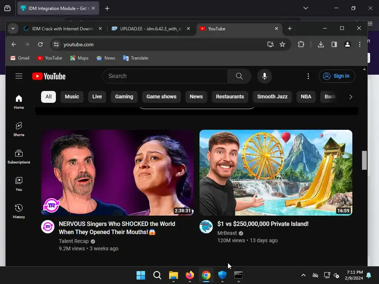The image size is (379, 284).
Task: Open File Explorer from taskbar
Action: [x=173, y=275]
